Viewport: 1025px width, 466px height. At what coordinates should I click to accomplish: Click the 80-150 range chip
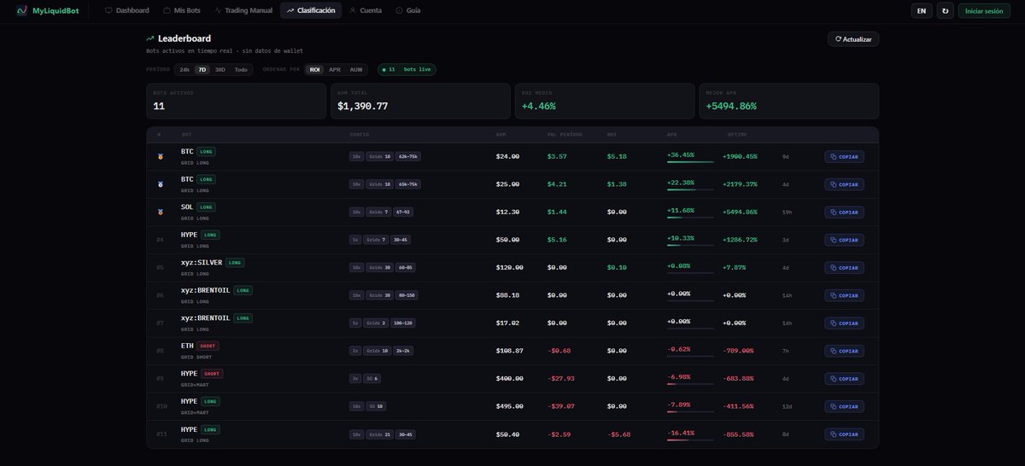point(405,295)
